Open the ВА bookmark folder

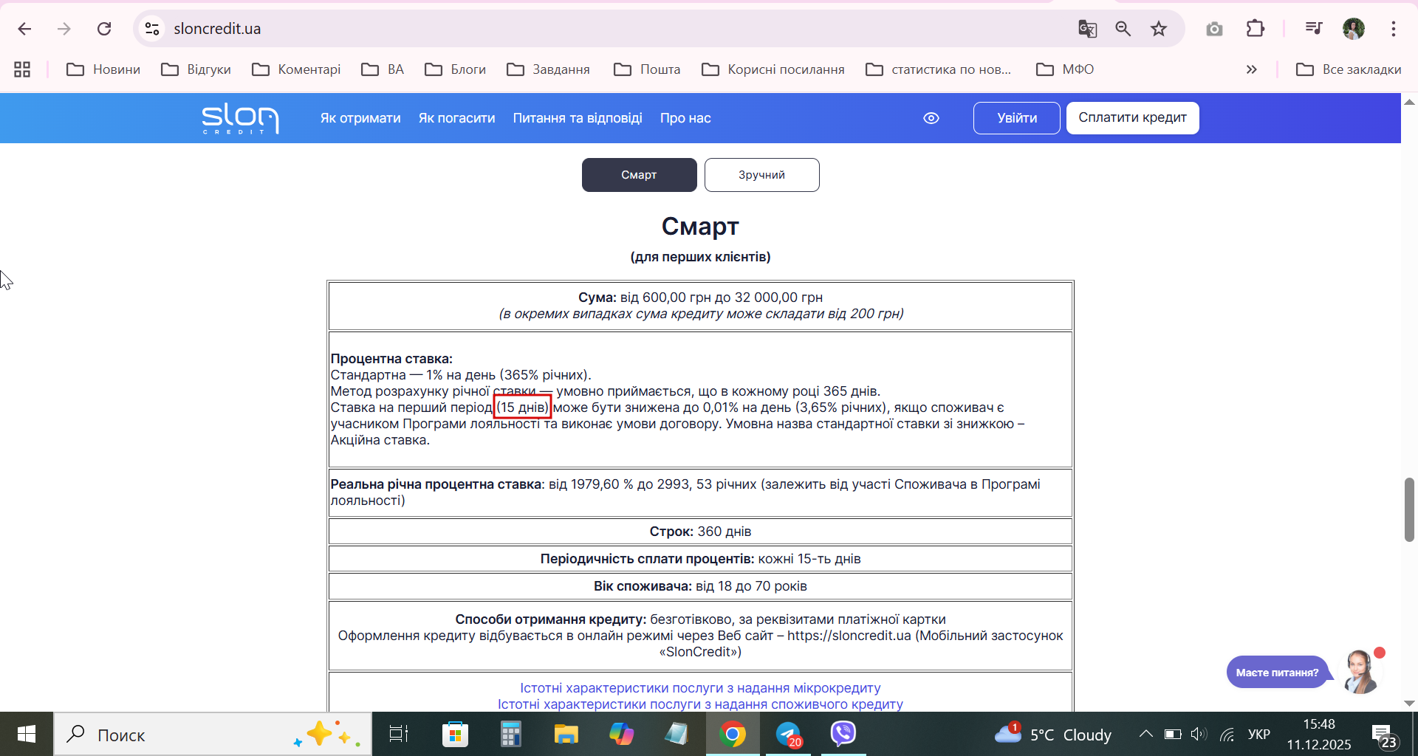pos(383,69)
